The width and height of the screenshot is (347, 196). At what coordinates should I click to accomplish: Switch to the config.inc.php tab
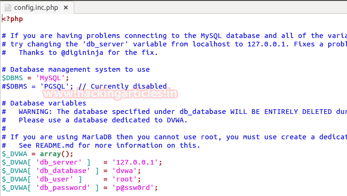(35, 8)
